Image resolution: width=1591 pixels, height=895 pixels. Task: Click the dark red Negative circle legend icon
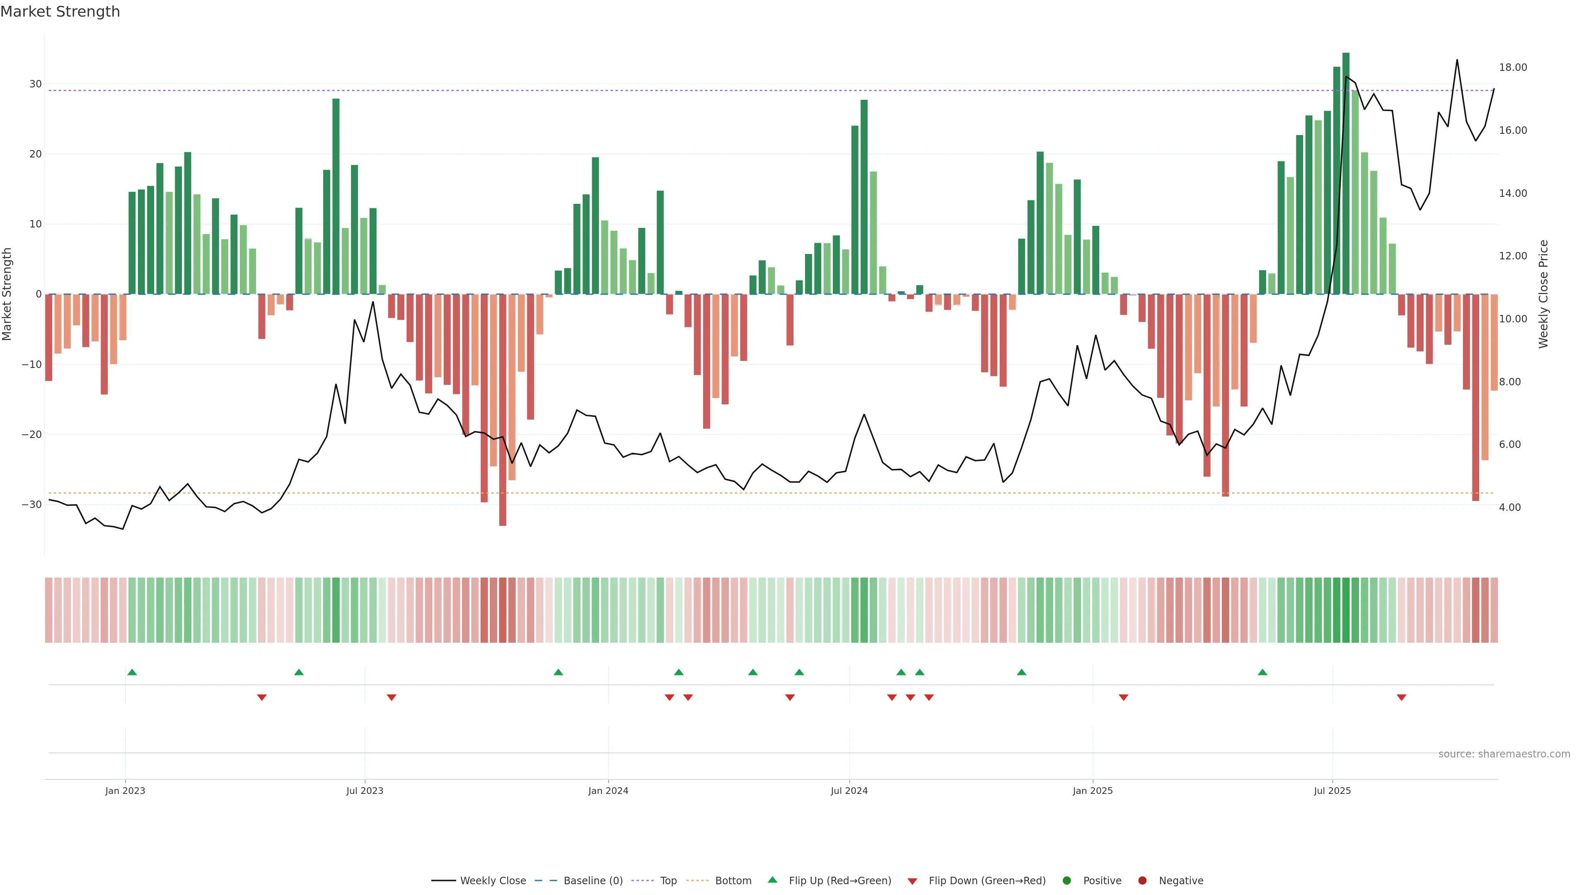[x=1142, y=881]
